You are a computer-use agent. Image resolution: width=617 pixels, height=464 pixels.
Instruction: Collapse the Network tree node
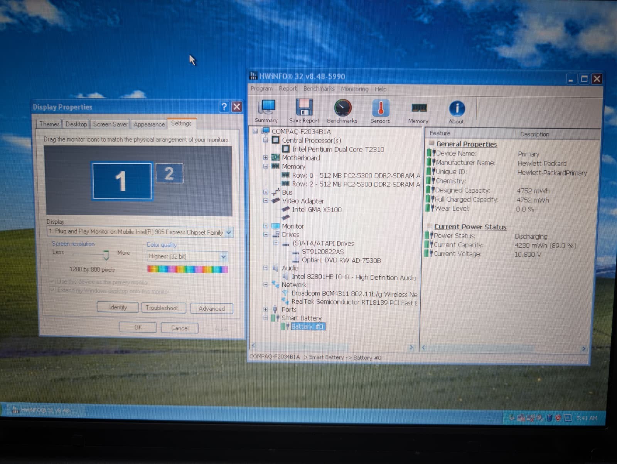[x=265, y=284]
